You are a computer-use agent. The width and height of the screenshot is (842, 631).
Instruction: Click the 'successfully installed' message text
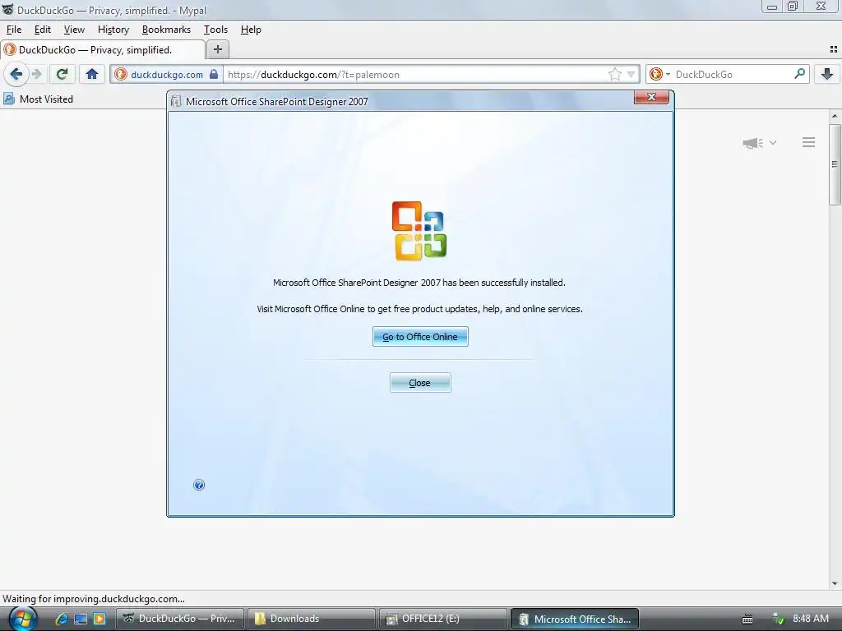coord(419,283)
